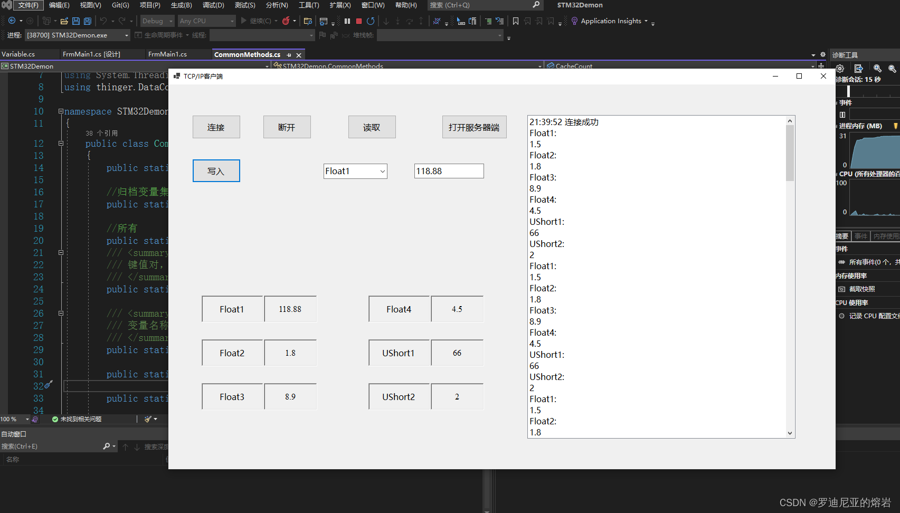Open the 文件(F) menu
Image resolution: width=900 pixels, height=513 pixels.
pyautogui.click(x=29, y=5)
